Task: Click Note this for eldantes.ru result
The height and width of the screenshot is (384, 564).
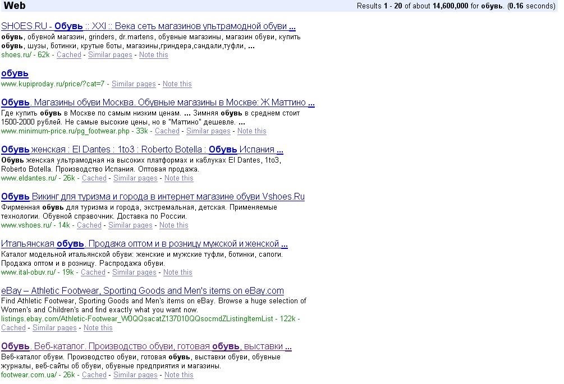Action: [x=179, y=178]
